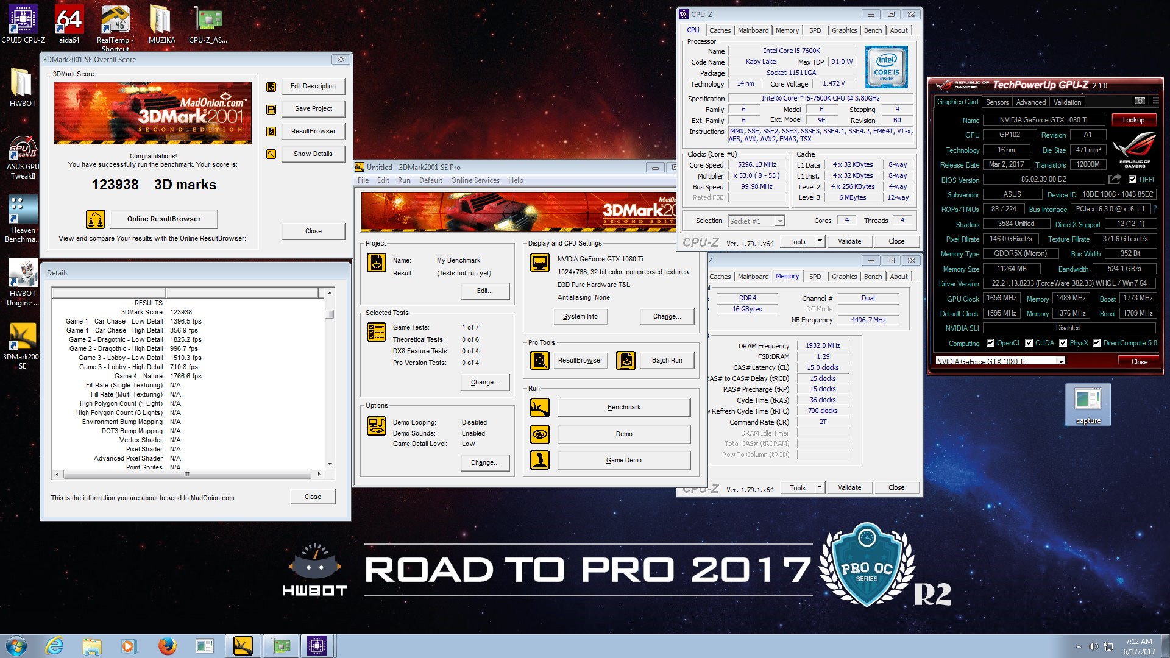The width and height of the screenshot is (1170, 658).
Task: Click the Details list vertical scrollbar thumb
Action: 329,314
